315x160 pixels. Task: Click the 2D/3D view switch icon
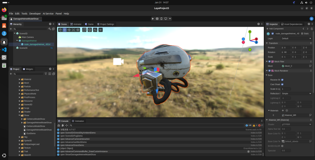point(84,30)
